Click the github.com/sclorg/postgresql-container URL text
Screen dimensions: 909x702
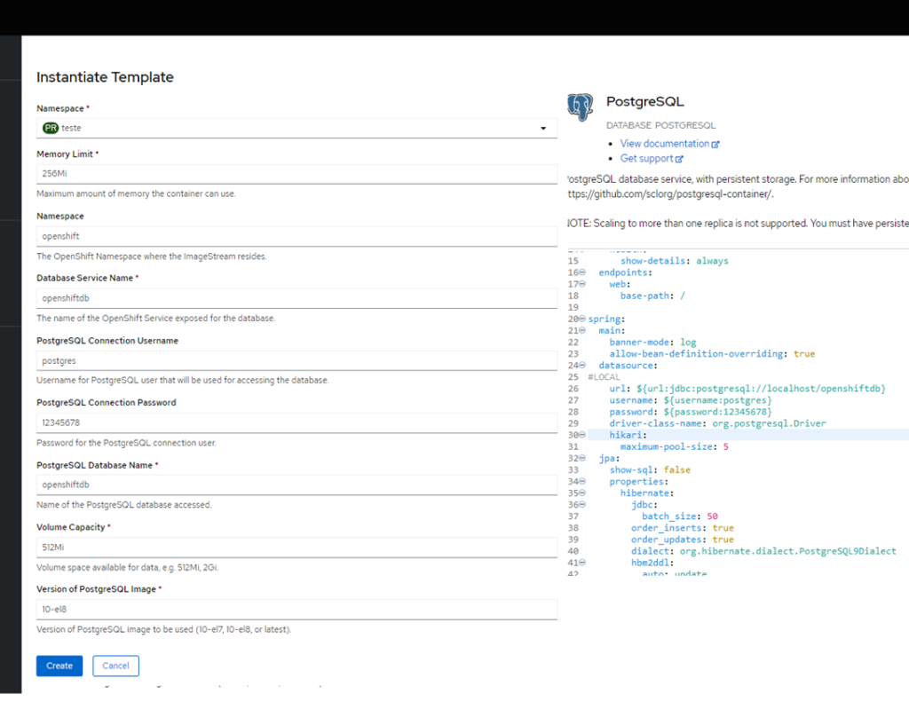point(670,194)
